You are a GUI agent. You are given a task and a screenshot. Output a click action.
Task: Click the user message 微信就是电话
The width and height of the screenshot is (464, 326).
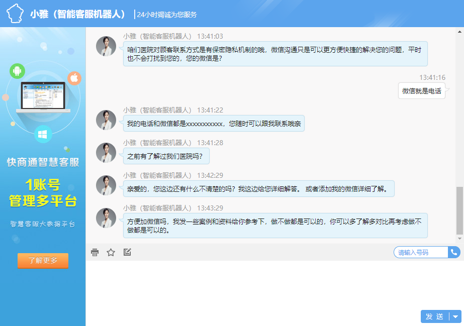point(421,91)
